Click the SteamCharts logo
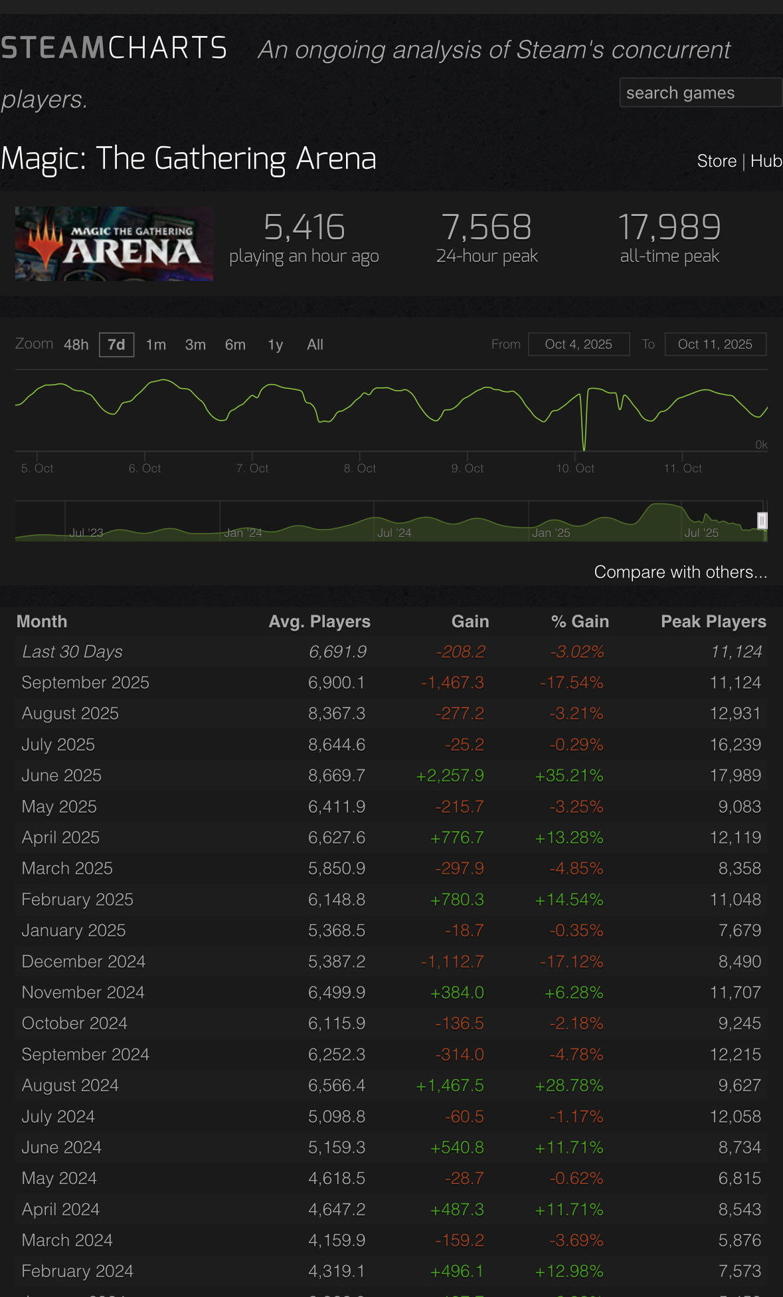Image resolution: width=783 pixels, height=1297 pixels. tap(114, 49)
